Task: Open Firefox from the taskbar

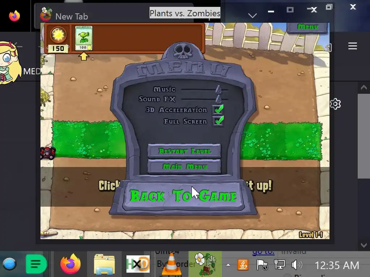Action: (70, 264)
